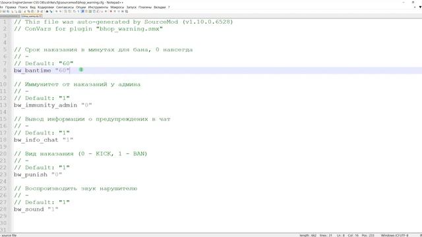This screenshot has height=237, width=422.
Task: Click the Print toolbar icon
Action: click(x=20, y=12)
